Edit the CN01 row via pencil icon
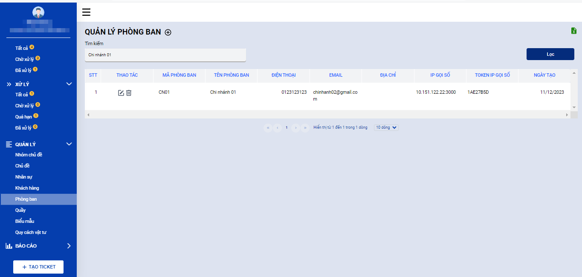The height and width of the screenshot is (277, 582). pyautogui.click(x=121, y=92)
